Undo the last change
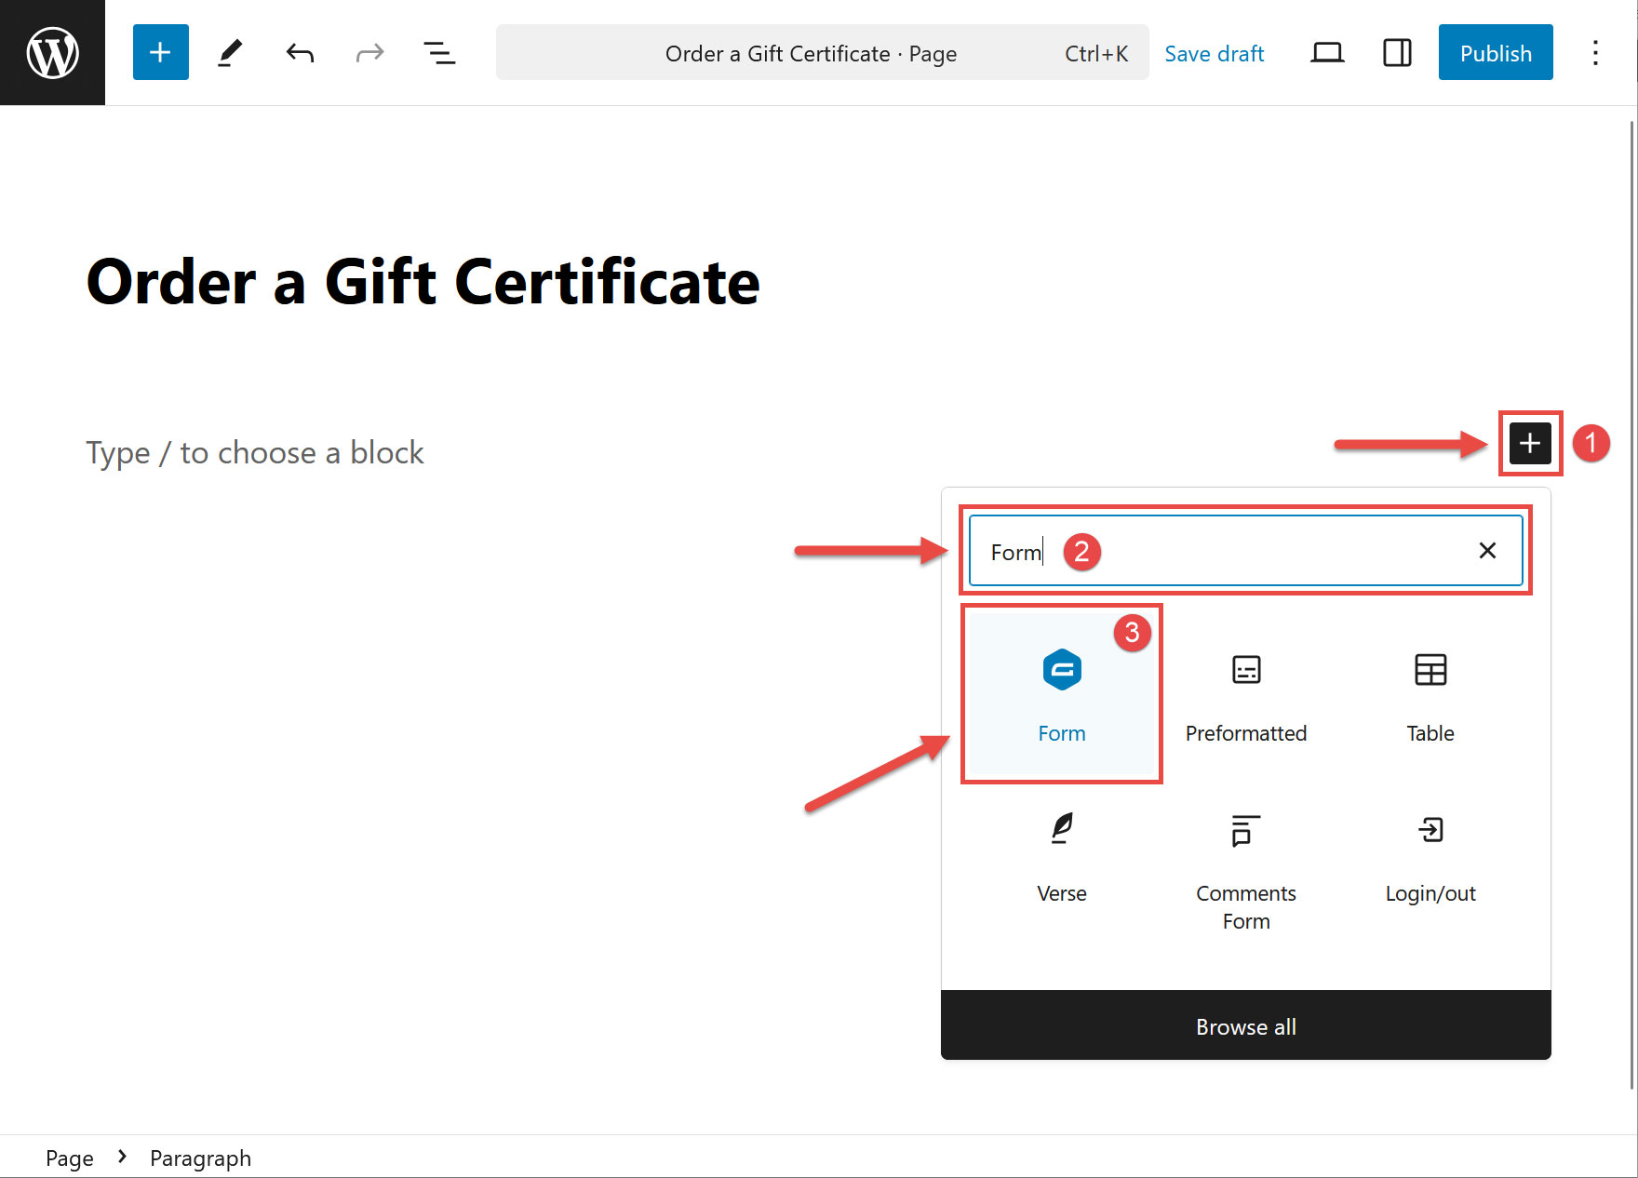Viewport: 1638px width, 1178px height. (x=300, y=52)
